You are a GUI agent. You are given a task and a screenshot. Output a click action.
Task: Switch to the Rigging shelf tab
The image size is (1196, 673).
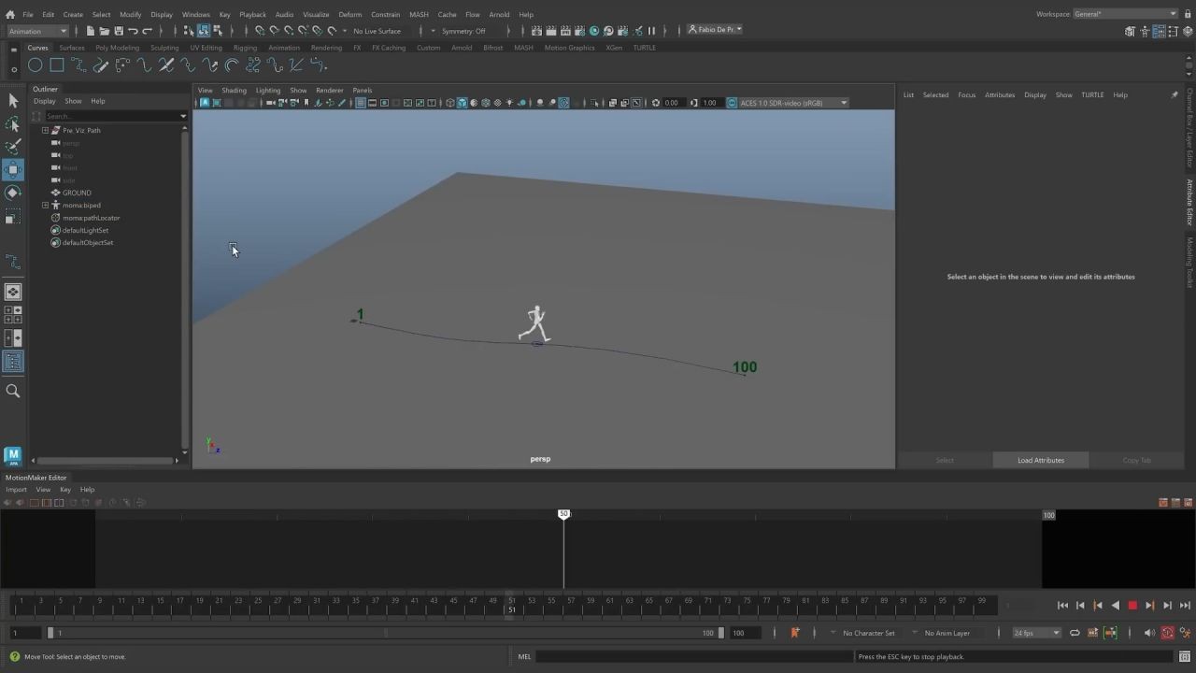click(245, 48)
